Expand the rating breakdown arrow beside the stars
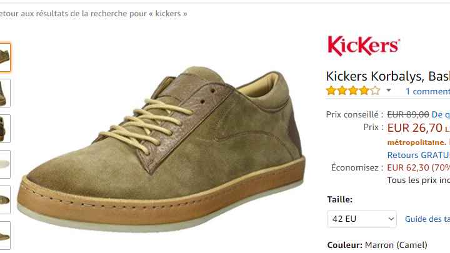 (389, 91)
